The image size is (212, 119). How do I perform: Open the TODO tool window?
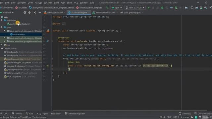click(4, 114)
